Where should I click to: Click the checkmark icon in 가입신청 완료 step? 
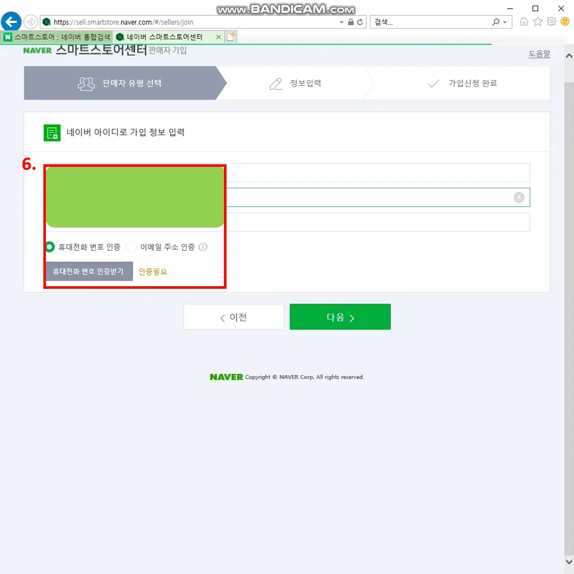tap(434, 84)
